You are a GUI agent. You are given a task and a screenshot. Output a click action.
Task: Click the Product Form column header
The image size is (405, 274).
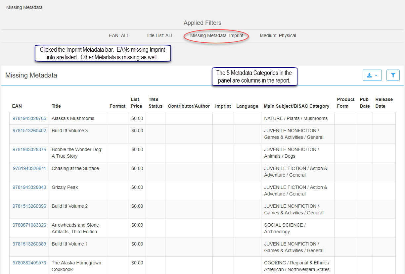click(x=346, y=103)
